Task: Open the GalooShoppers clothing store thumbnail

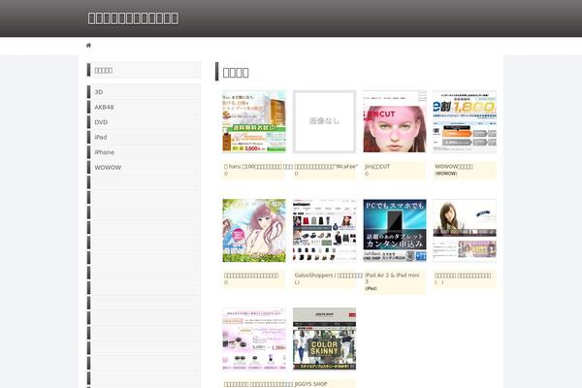Action: click(x=324, y=230)
